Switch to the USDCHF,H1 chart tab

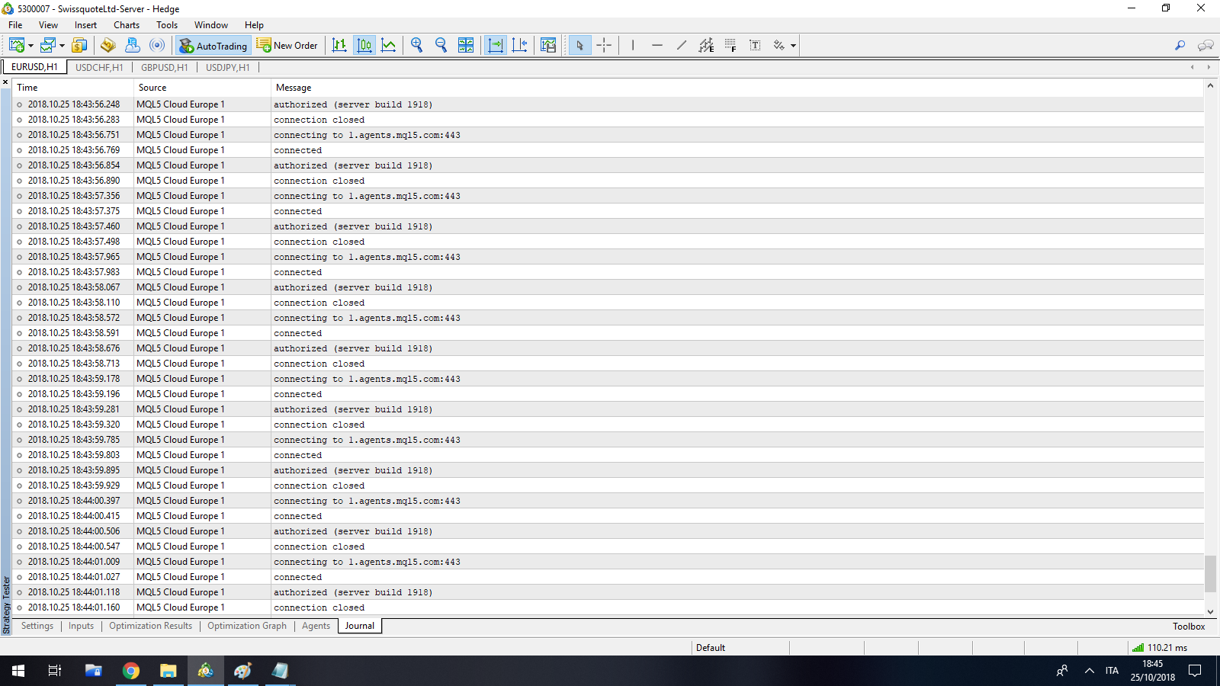point(99,67)
